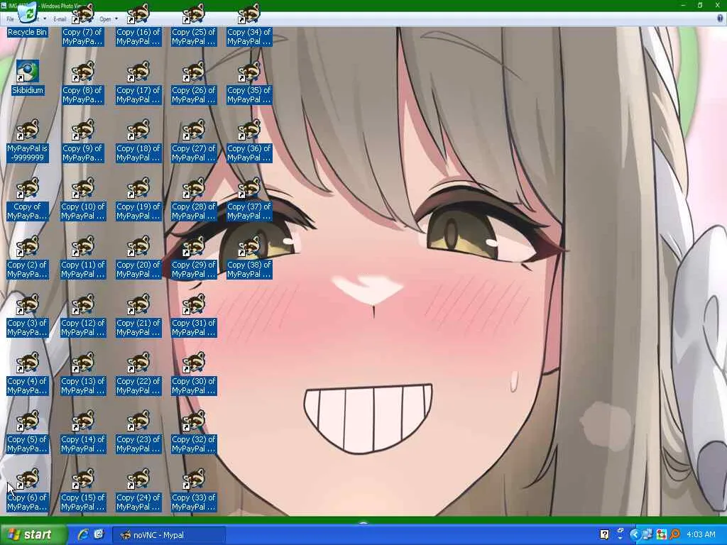Image resolution: width=727 pixels, height=545 pixels.
Task: Select the 'Copy (27) of MyPayPal' shortcut
Action: click(x=194, y=141)
